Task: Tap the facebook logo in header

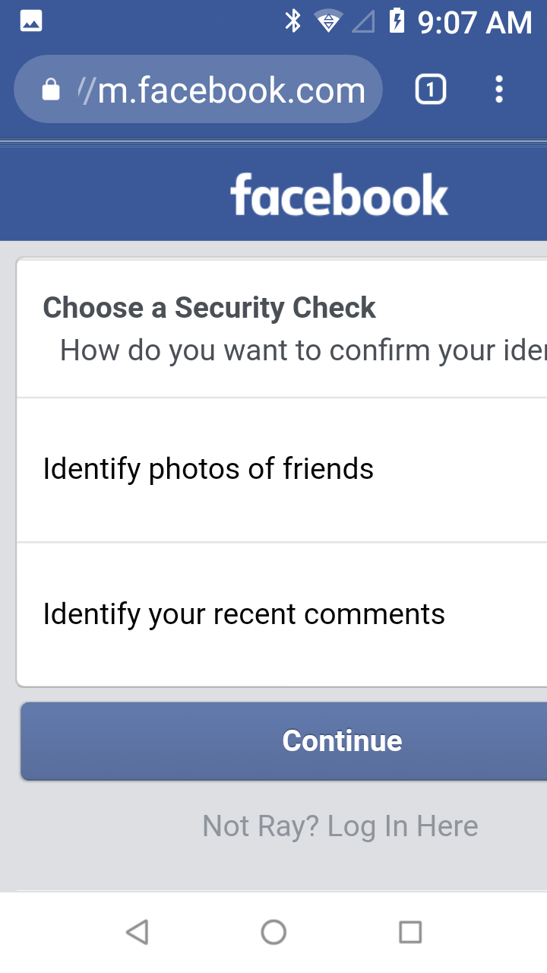Action: [x=339, y=195]
